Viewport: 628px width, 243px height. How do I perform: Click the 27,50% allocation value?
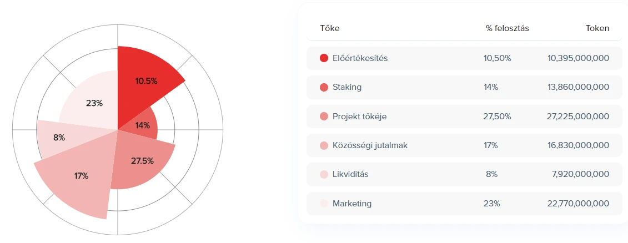(x=498, y=117)
